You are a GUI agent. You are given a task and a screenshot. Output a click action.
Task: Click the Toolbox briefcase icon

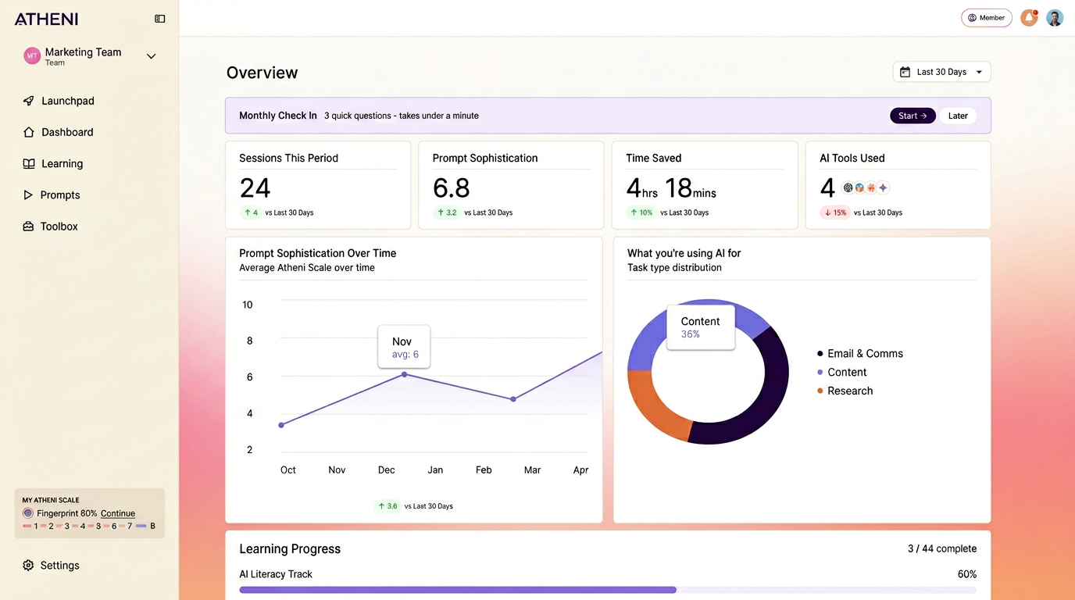(29, 226)
